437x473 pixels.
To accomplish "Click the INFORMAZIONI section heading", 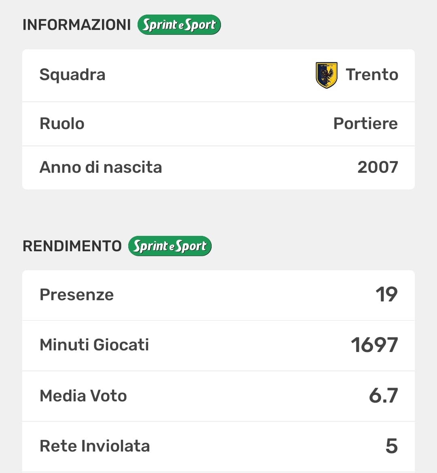I will tap(76, 25).
